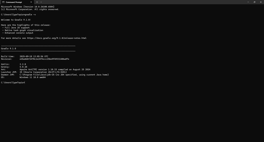Click the Kotlin version 2.2.0
The width and height of the screenshot is (264, 142).
pyautogui.click(x=23, y=64)
